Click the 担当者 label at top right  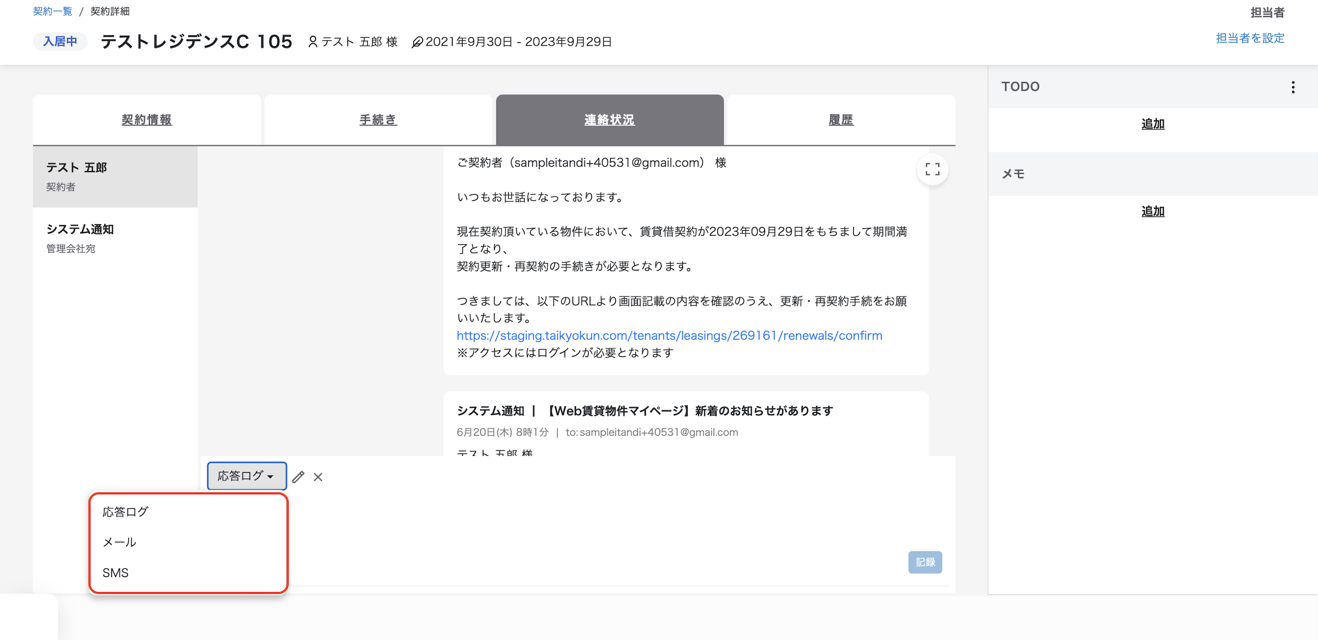pyautogui.click(x=1267, y=12)
